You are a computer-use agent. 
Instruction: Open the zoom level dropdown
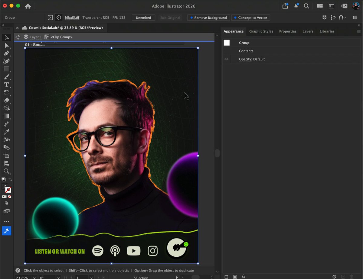click(34, 277)
